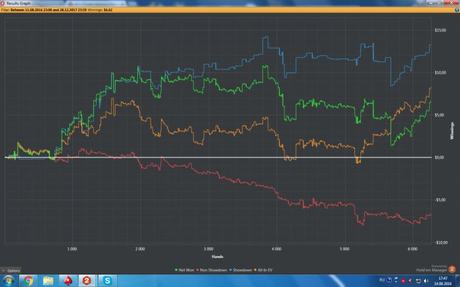This screenshot has width=460, height=287.
Task: Open PokerStars from the taskbar
Action: tap(68, 281)
